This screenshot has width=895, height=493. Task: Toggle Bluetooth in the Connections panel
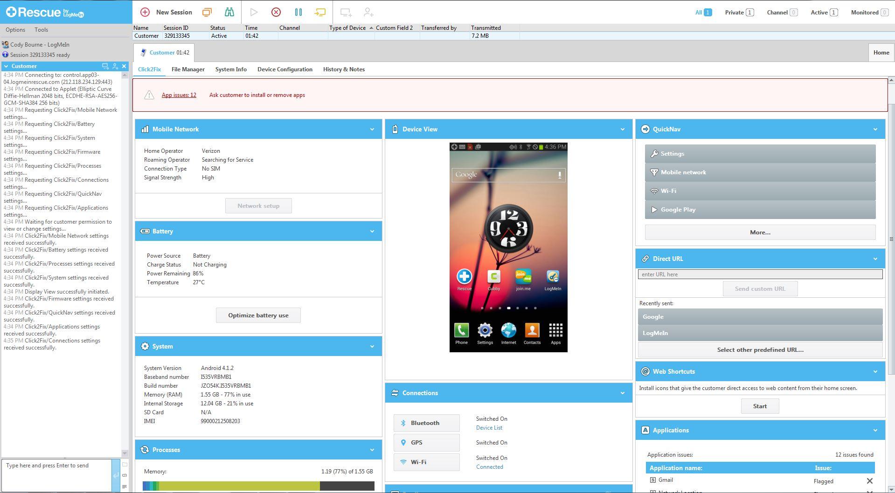(x=426, y=423)
